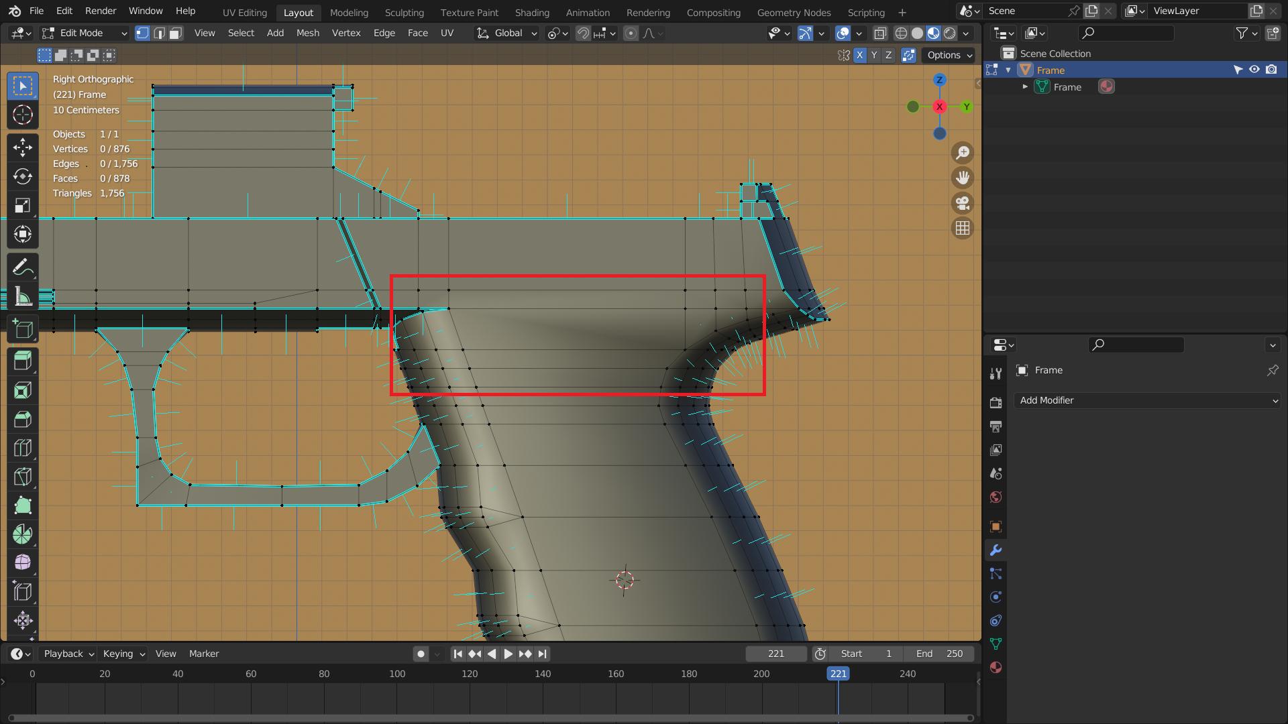
Task: Open the Keying dropdown
Action: click(x=123, y=654)
